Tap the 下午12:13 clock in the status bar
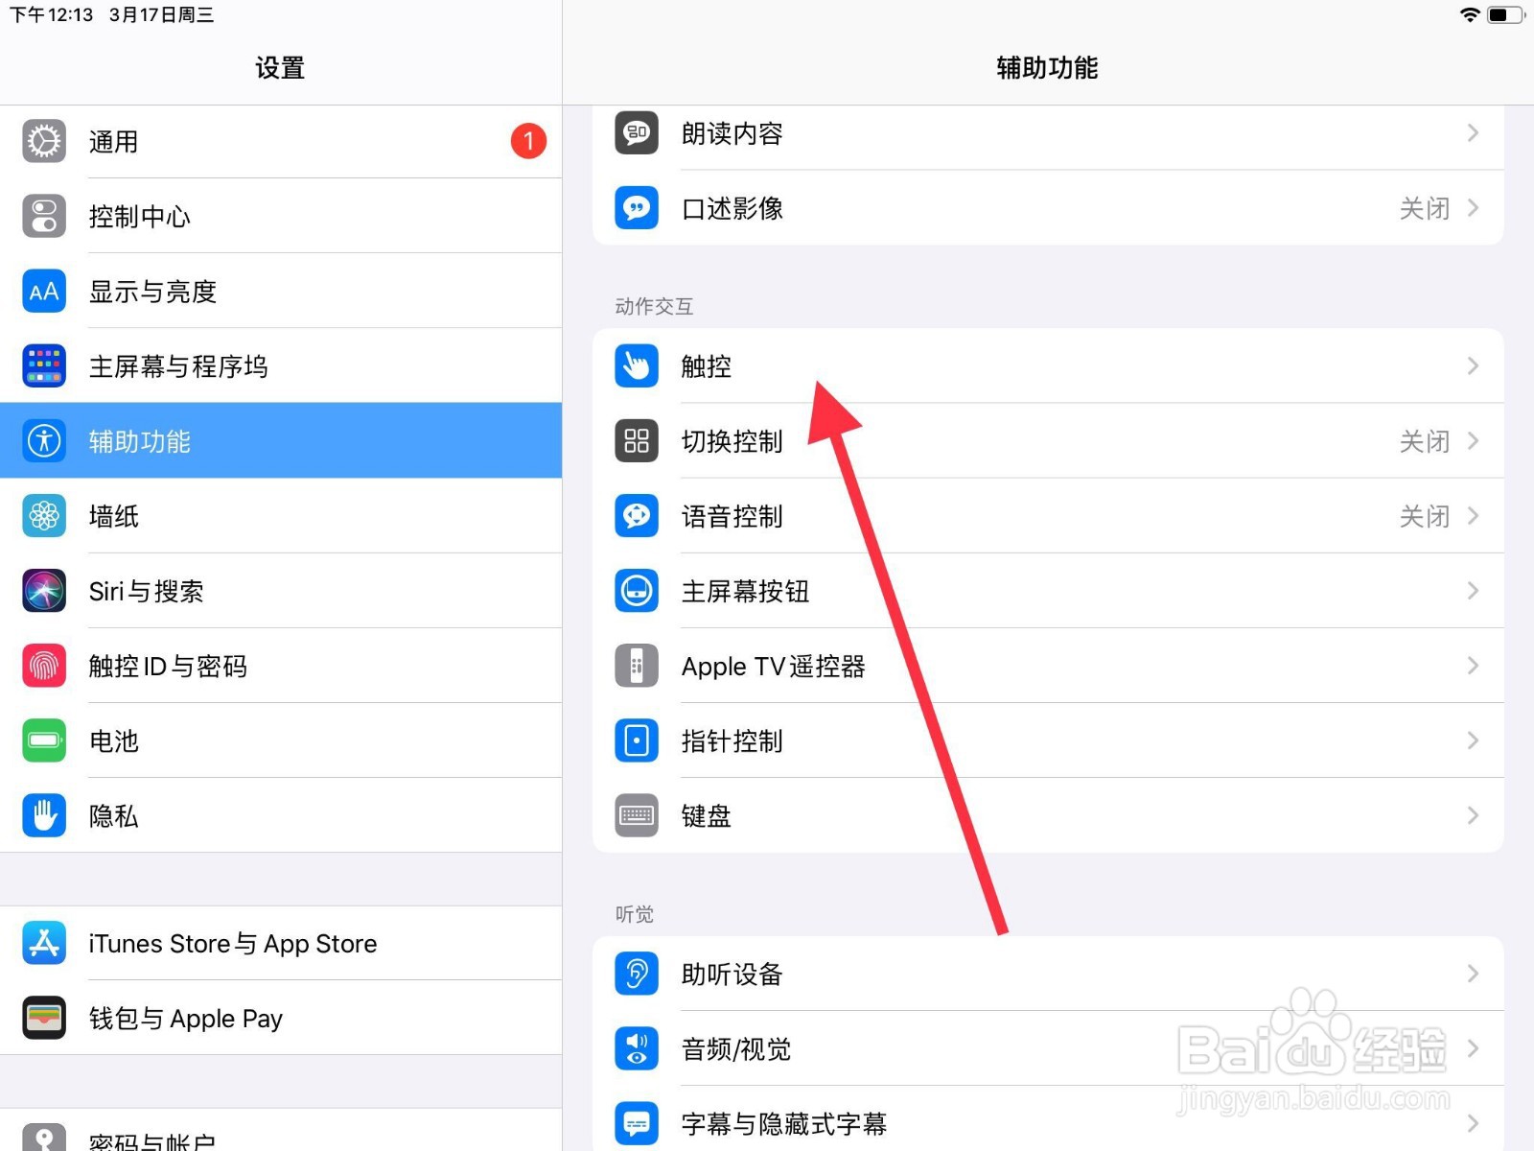1534x1151 pixels. point(52,14)
